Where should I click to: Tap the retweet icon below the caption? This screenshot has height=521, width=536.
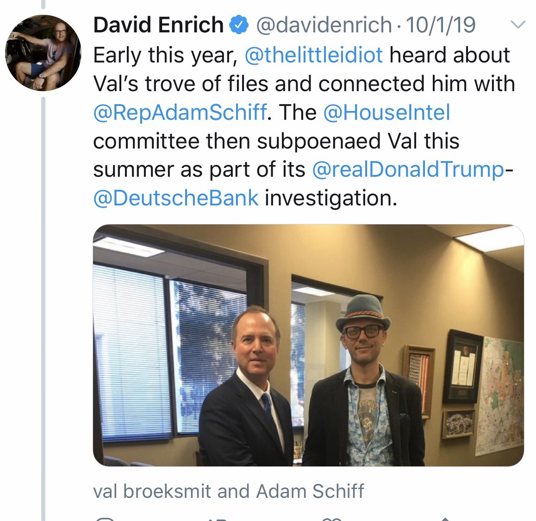[218, 518]
